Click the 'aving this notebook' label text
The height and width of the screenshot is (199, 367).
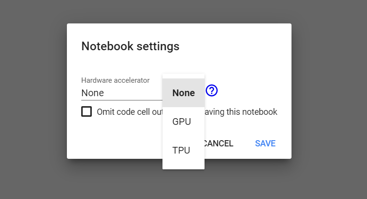[x=241, y=112]
